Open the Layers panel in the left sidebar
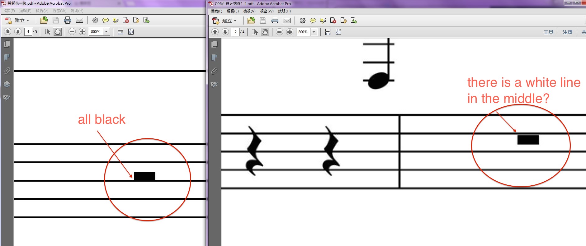This screenshot has height=246, width=586. point(7,84)
